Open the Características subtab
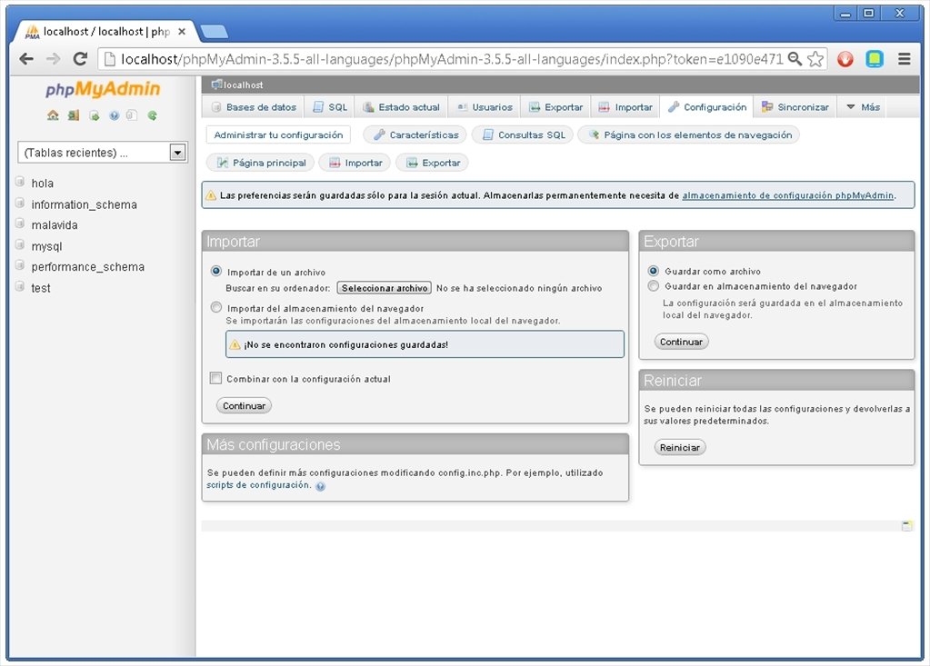The image size is (930, 666). pyautogui.click(x=415, y=135)
